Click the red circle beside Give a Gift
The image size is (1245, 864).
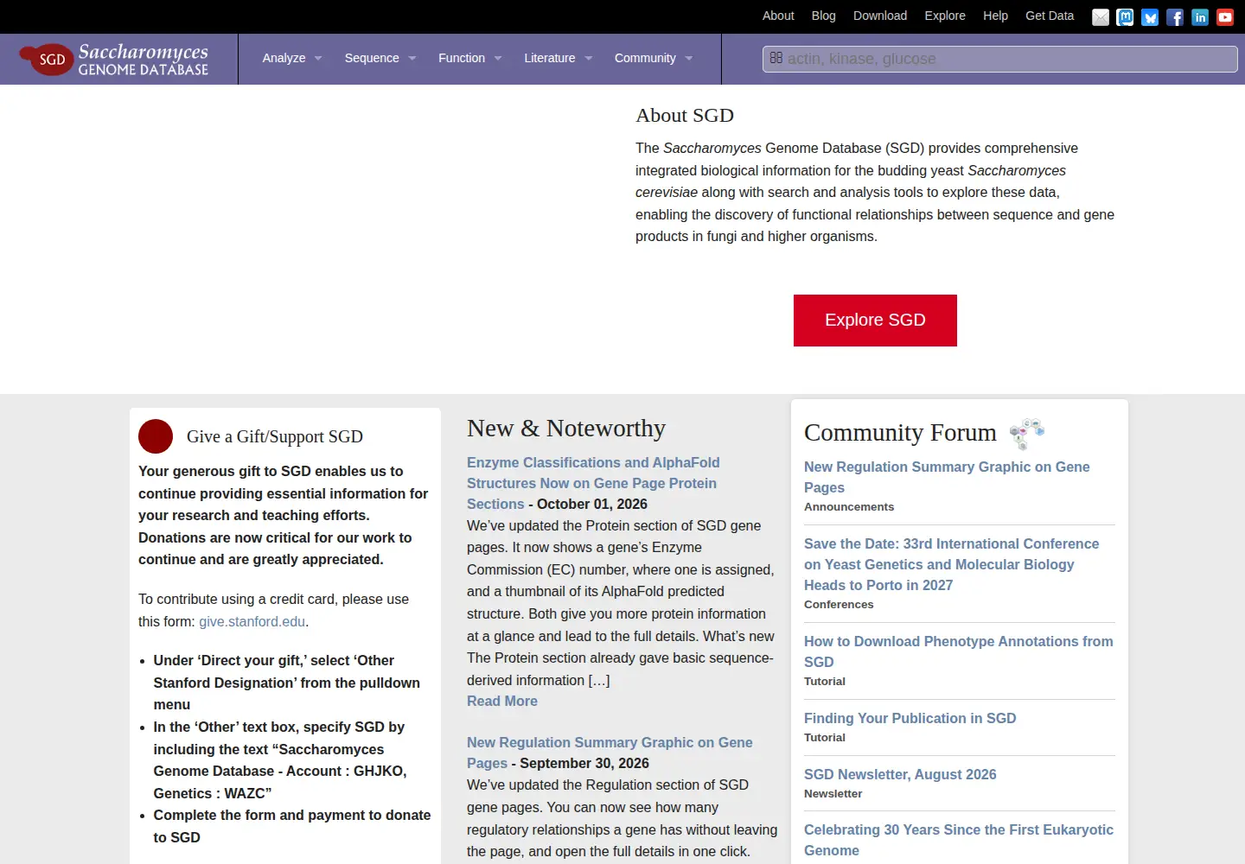tap(156, 436)
